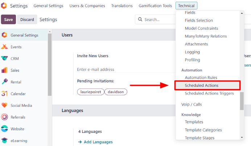Select the CRM icon in sidebar
Screen dimensions: 251x146
4,59
